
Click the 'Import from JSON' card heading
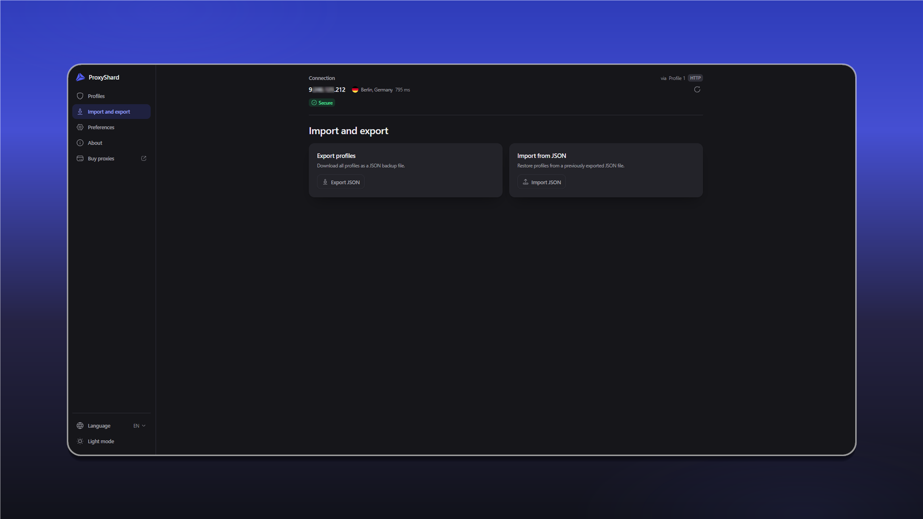click(541, 156)
